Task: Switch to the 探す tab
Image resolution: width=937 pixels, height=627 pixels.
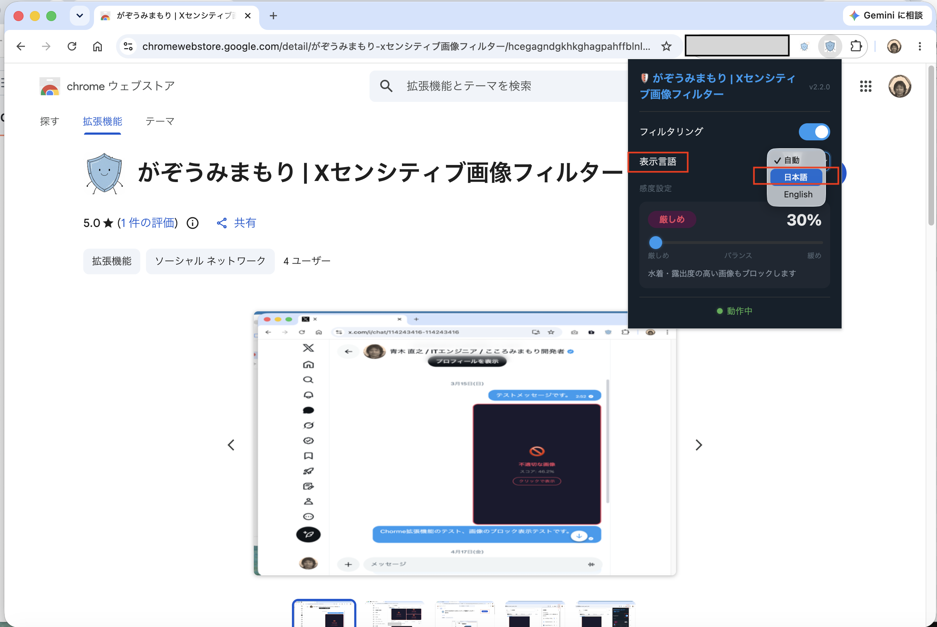Action: tap(49, 121)
